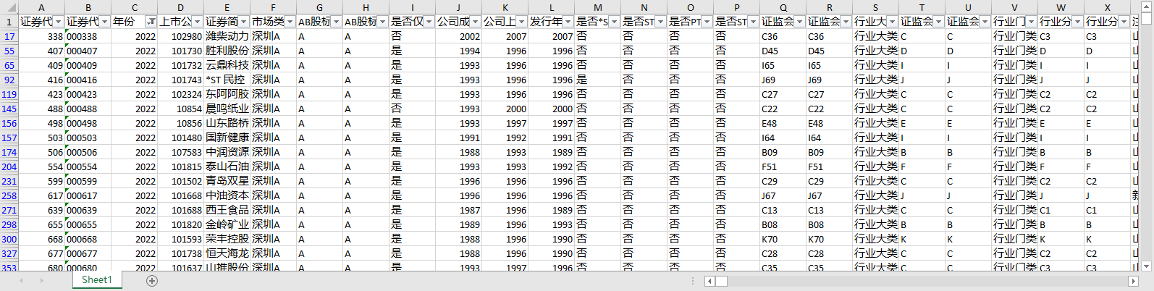Open the 公司成 filter dropdown in column J
The image size is (1154, 291).
pyautogui.click(x=475, y=22)
